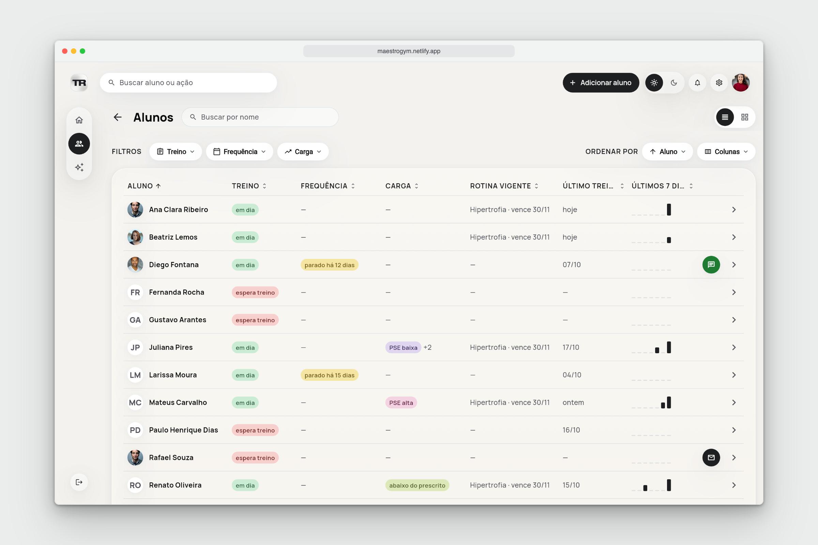The height and width of the screenshot is (545, 818).
Task: Open Renato Oliveira row chevron
Action: [734, 485]
